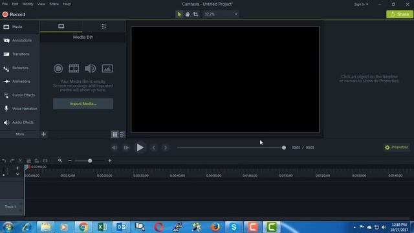The image size is (414, 233).
Task: Jump to next media with right chevron
Action: point(166,148)
